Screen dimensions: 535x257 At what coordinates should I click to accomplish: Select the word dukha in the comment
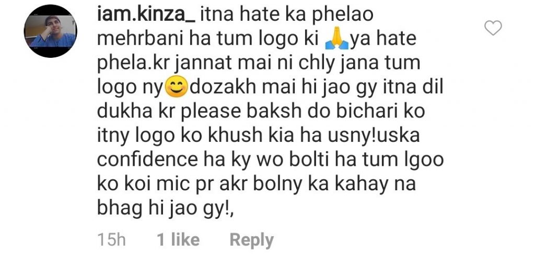click(125, 112)
